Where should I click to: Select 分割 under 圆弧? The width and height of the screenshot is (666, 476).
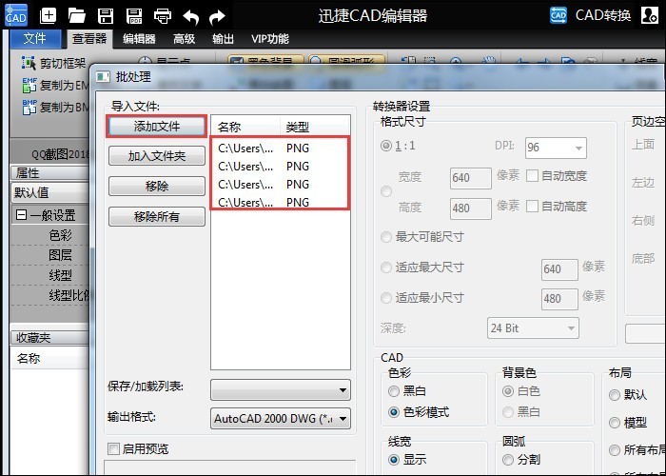pyautogui.click(x=507, y=460)
